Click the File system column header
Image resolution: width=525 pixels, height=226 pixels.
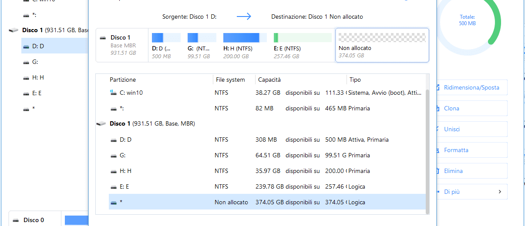[x=229, y=80]
